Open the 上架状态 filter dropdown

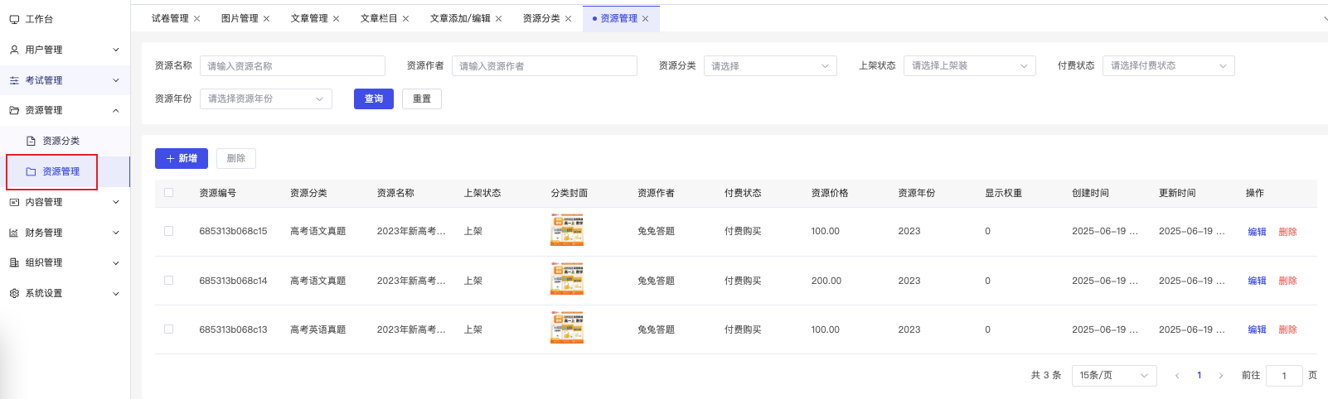click(970, 65)
